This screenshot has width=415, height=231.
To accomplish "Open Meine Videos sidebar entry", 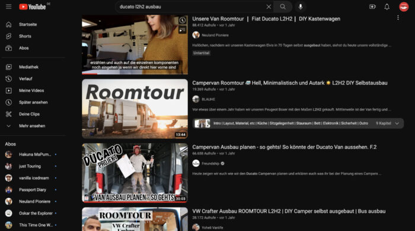I will [x=32, y=90].
